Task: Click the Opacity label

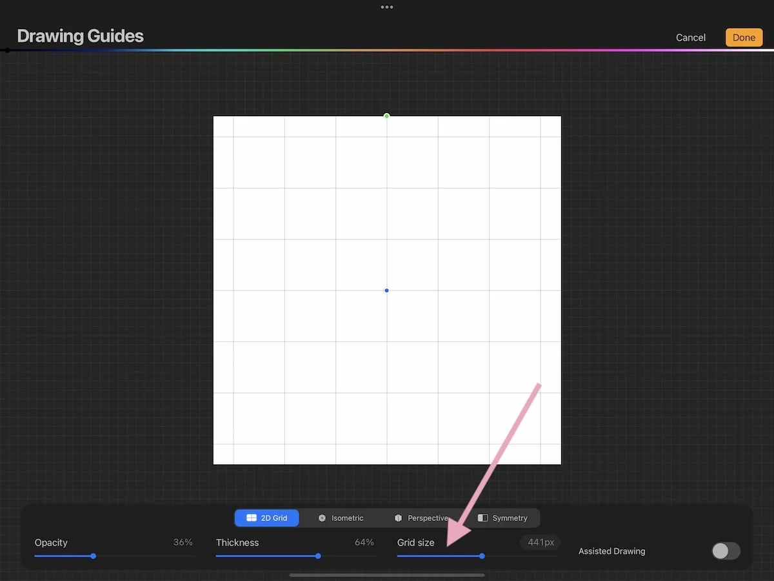Action: click(x=51, y=542)
